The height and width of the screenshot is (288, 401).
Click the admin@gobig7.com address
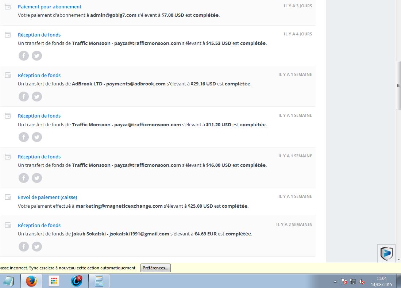pyautogui.click(x=113, y=15)
